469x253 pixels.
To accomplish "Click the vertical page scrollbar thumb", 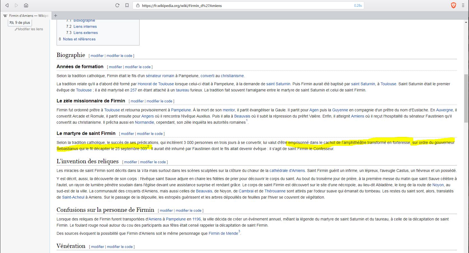I will (466, 98).
